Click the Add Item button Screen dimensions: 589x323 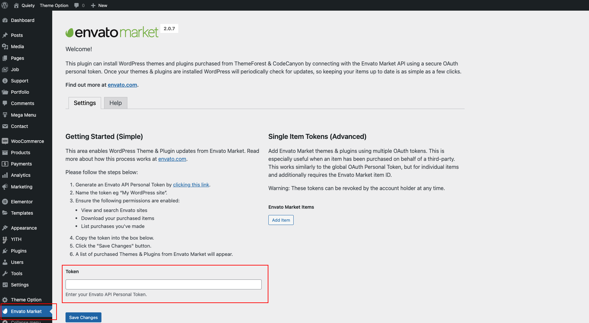[x=281, y=220]
